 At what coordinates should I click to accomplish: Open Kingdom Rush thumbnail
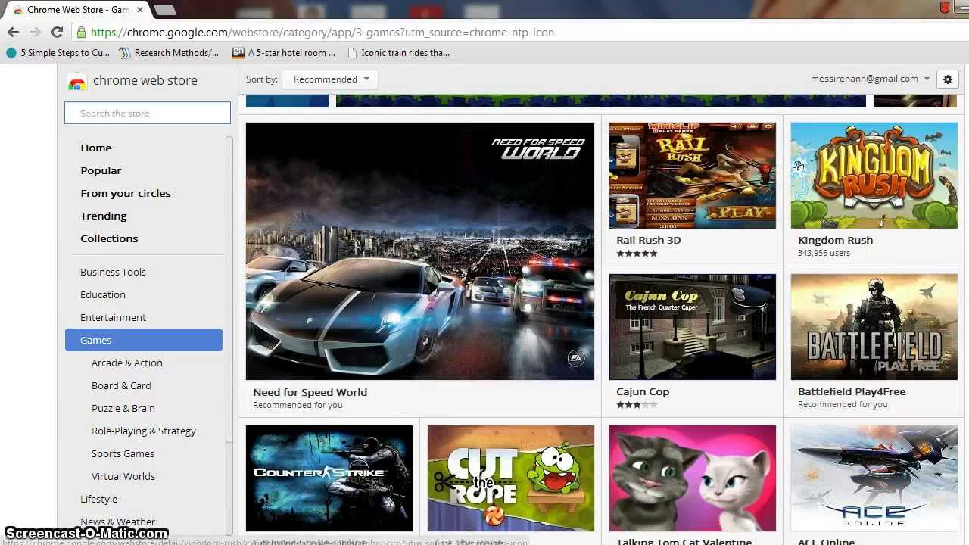(x=874, y=176)
